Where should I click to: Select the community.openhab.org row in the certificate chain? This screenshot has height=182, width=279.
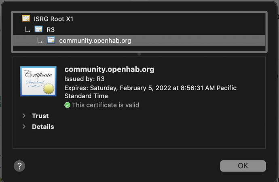coord(95,40)
